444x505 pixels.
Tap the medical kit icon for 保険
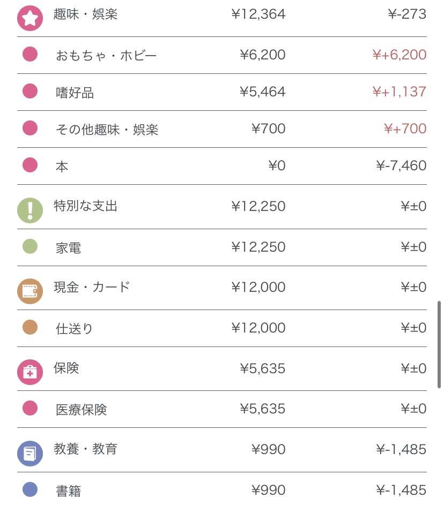(30, 372)
